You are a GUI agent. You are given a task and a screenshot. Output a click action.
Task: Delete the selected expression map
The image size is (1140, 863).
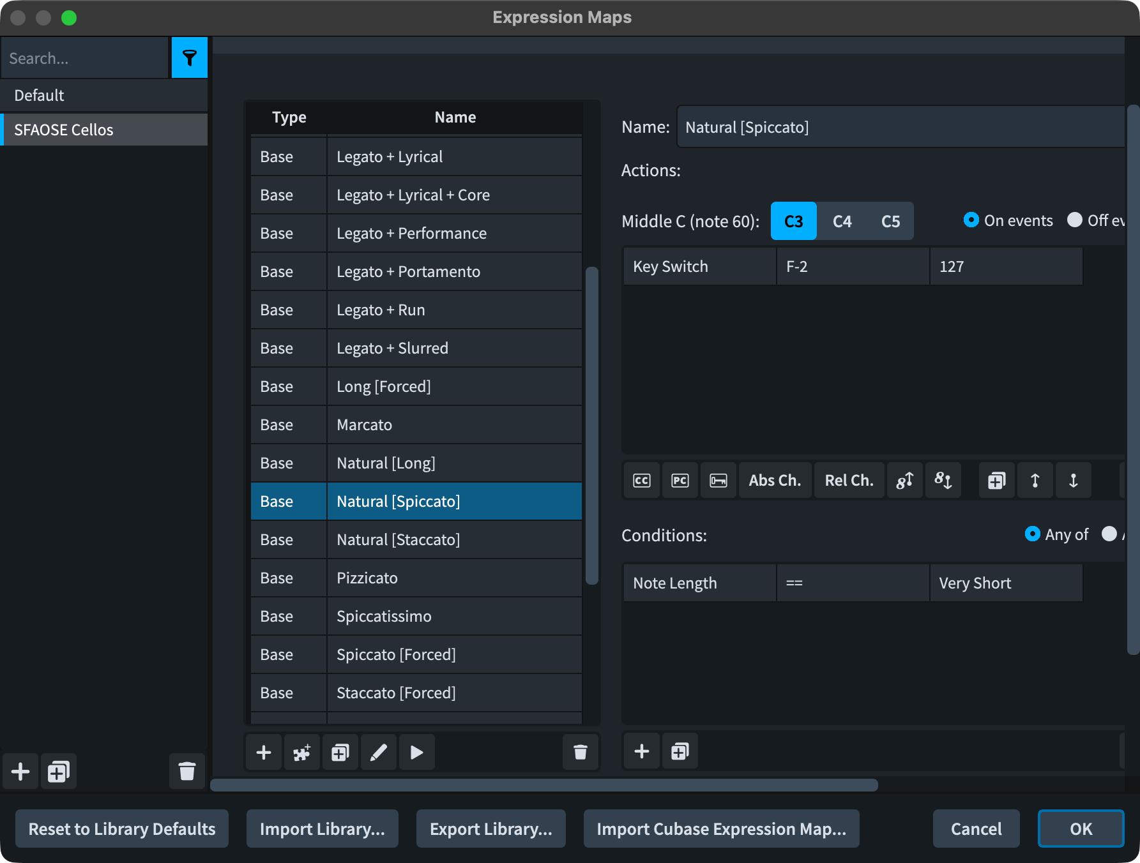186,772
